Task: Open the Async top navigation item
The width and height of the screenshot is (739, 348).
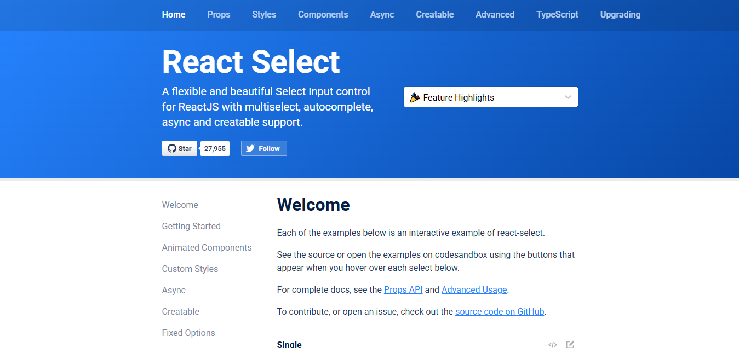Action: (382, 15)
